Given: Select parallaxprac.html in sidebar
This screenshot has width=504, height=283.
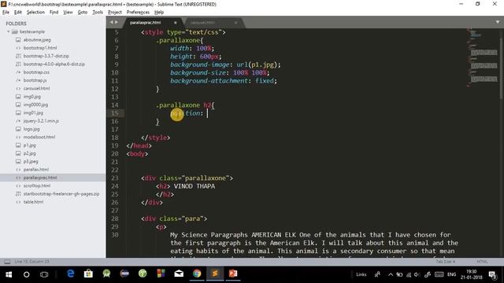Looking at the screenshot, I should click(x=40, y=178).
